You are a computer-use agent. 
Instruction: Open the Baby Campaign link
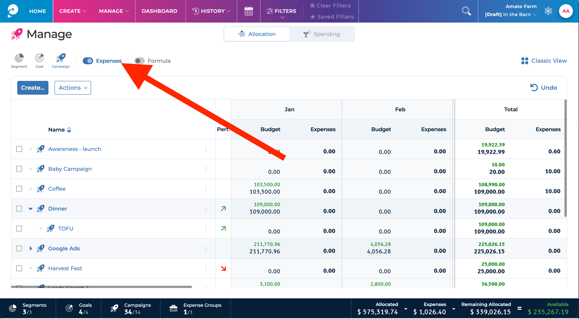(x=70, y=169)
